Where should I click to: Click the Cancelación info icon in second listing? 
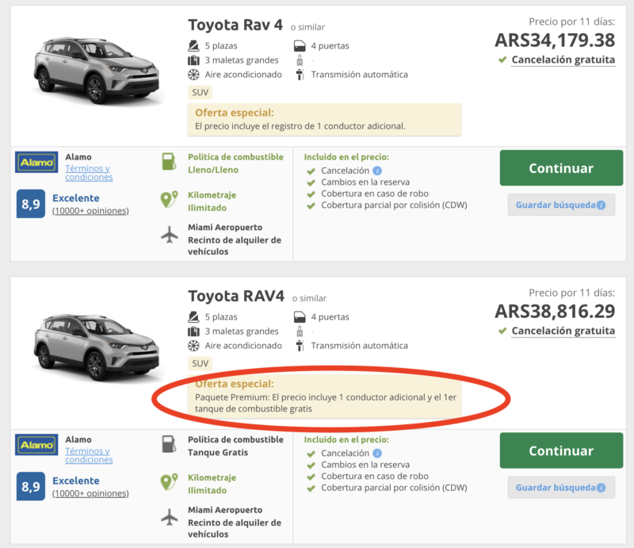click(x=377, y=454)
